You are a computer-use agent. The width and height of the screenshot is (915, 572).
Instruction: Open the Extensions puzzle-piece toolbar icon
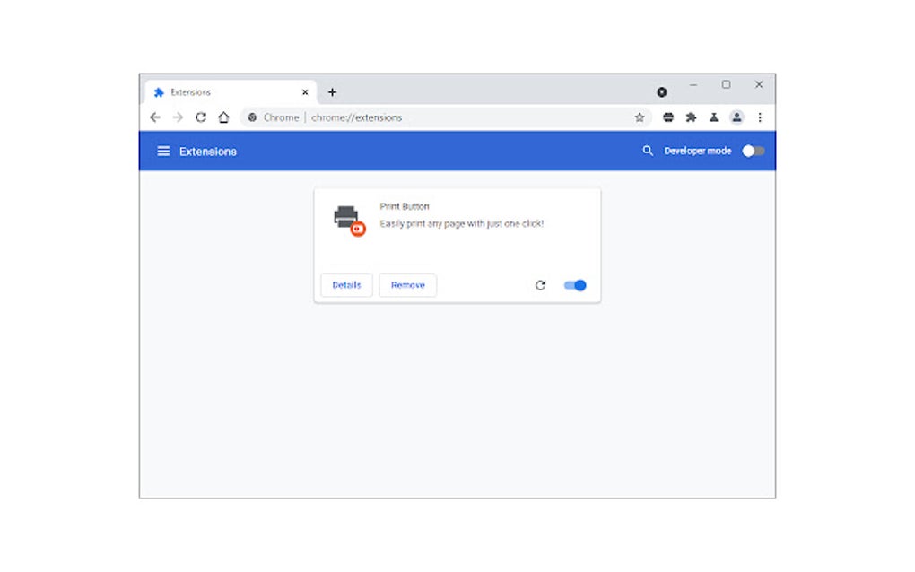691,117
